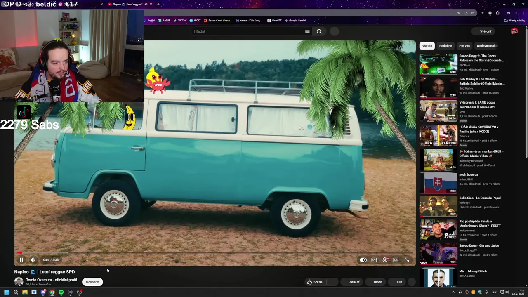Image resolution: width=528 pixels, height=297 pixels.
Task: Open the YouTube account avatar menu
Action: coord(514,31)
